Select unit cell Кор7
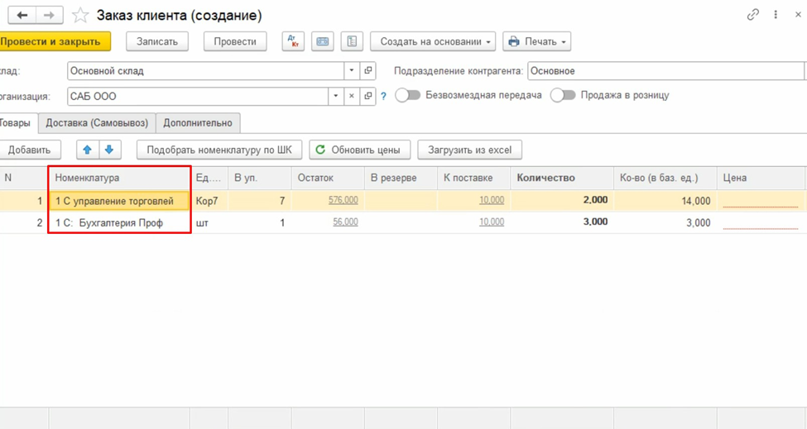The width and height of the screenshot is (807, 429). (x=209, y=201)
